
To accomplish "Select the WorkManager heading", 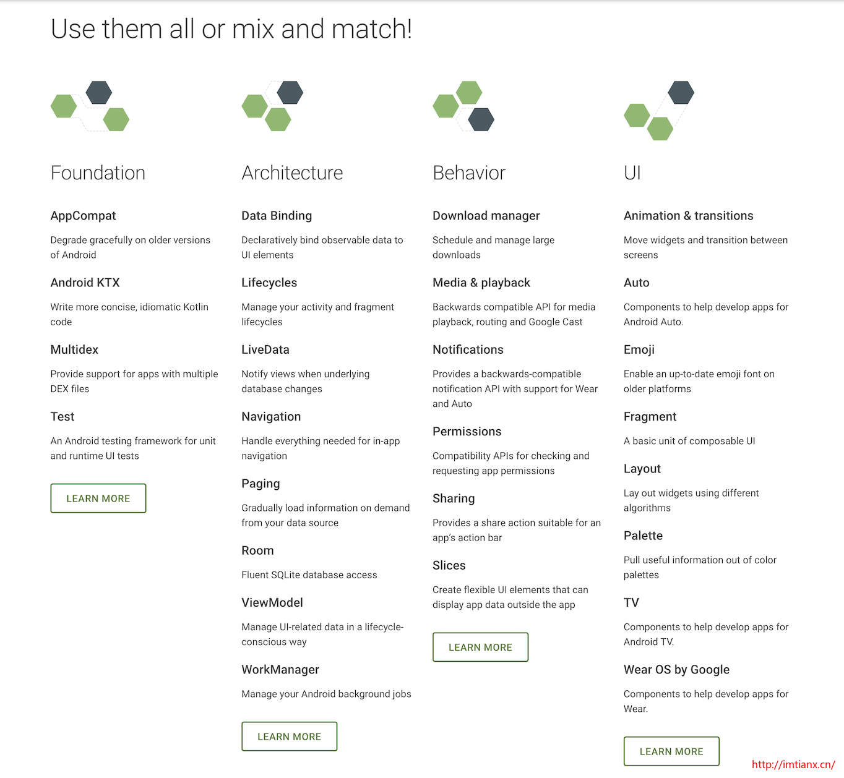I will click(280, 670).
